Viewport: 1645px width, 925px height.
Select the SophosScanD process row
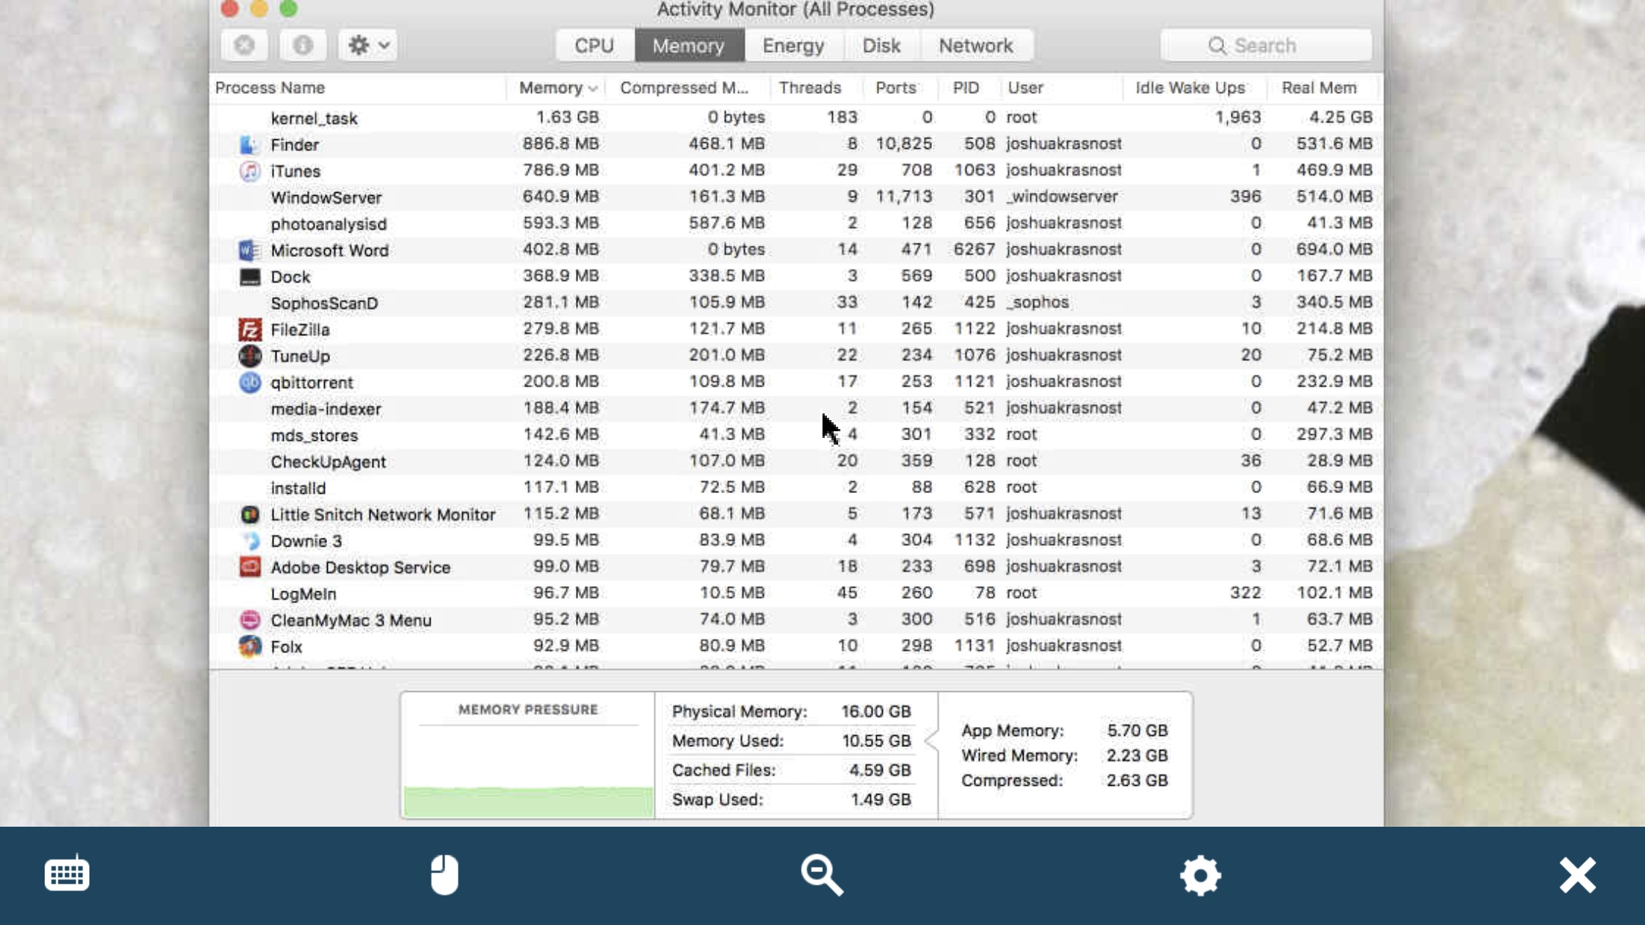796,303
